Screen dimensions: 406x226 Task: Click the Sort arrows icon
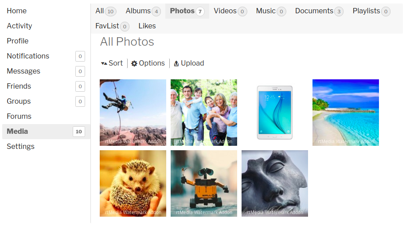coord(104,63)
